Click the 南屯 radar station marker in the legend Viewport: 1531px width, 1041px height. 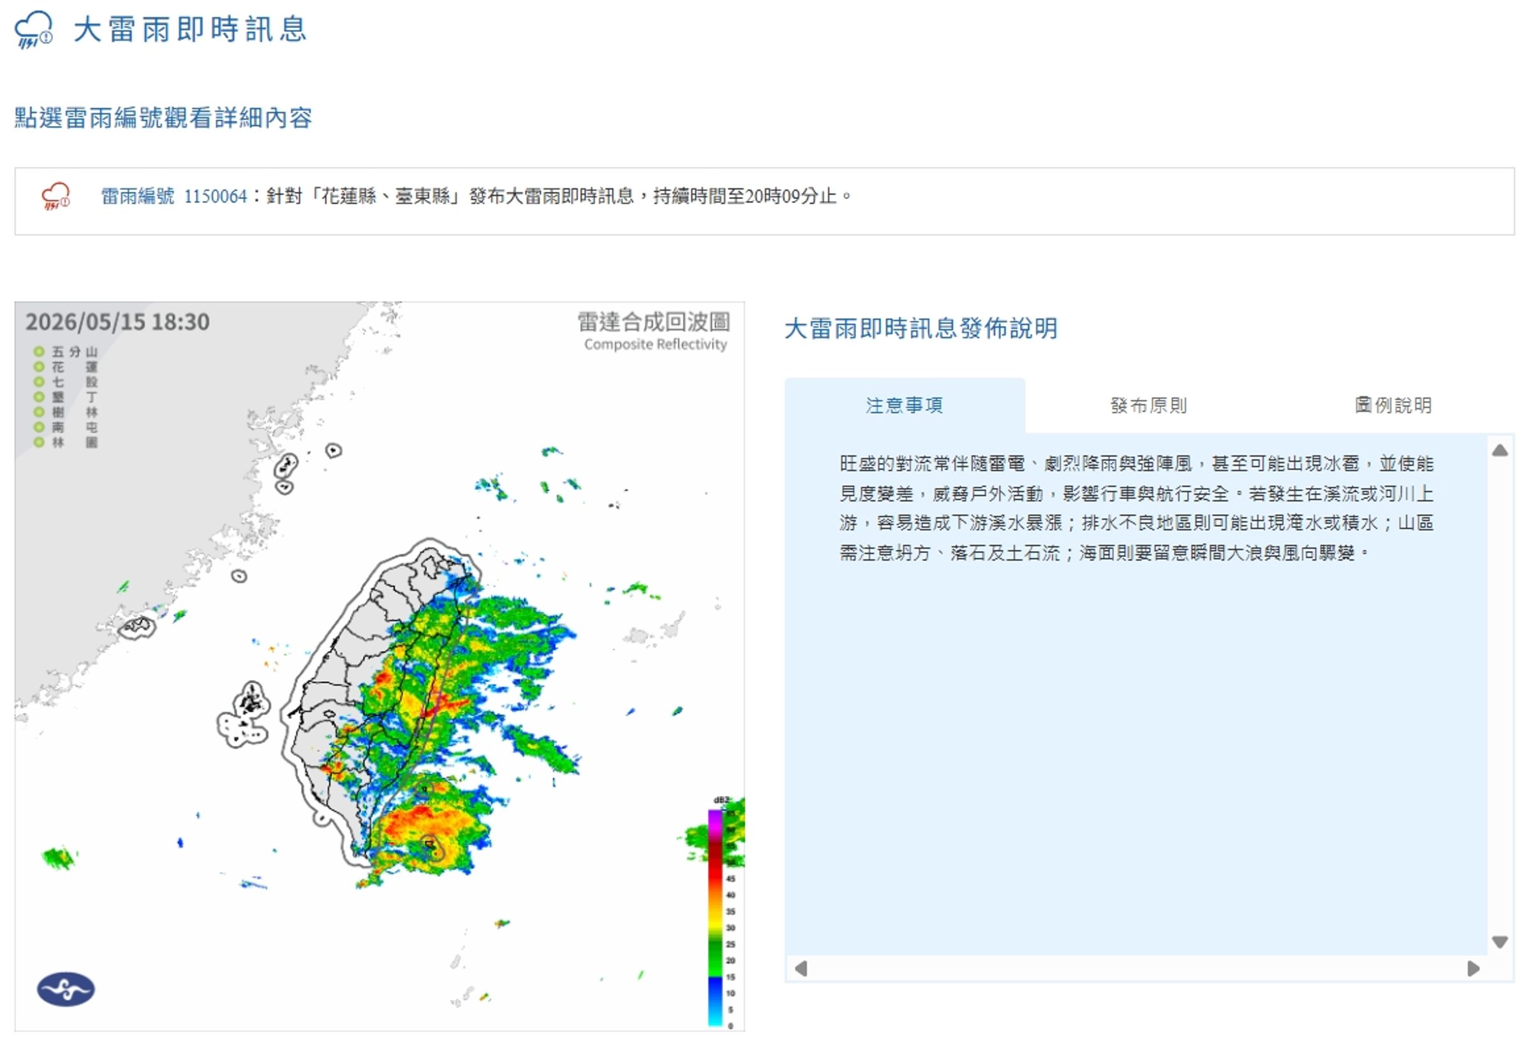39,427
